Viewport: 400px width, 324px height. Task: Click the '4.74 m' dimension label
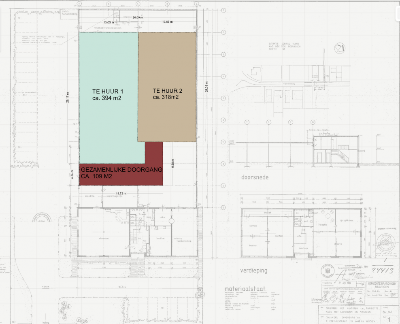(x=72, y=174)
